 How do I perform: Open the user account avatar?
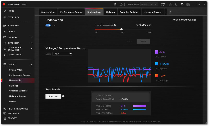point(188,4)
